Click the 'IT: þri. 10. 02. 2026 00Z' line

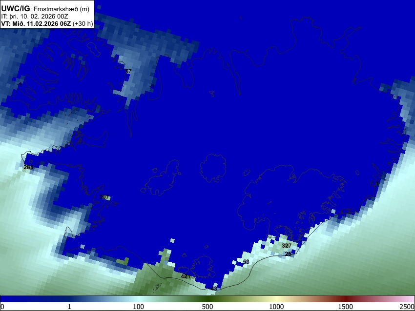[x=34, y=17]
